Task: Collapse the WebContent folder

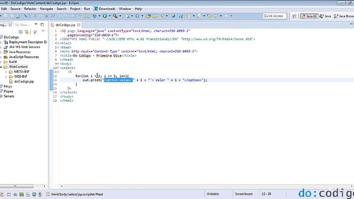Action: (x=1, y=67)
